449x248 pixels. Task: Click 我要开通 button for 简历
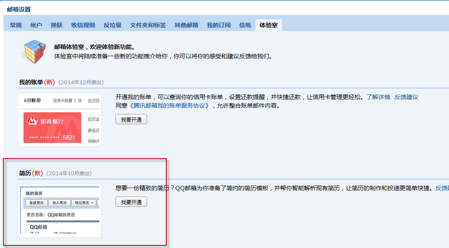(x=131, y=202)
